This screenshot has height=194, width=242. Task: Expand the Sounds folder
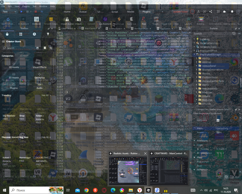tap(197, 104)
